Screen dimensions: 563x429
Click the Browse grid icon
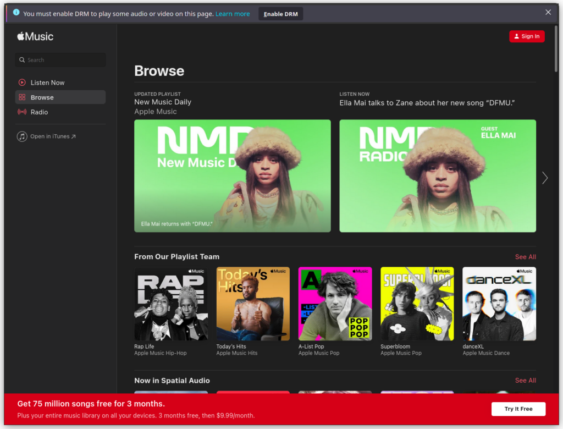[x=22, y=97]
